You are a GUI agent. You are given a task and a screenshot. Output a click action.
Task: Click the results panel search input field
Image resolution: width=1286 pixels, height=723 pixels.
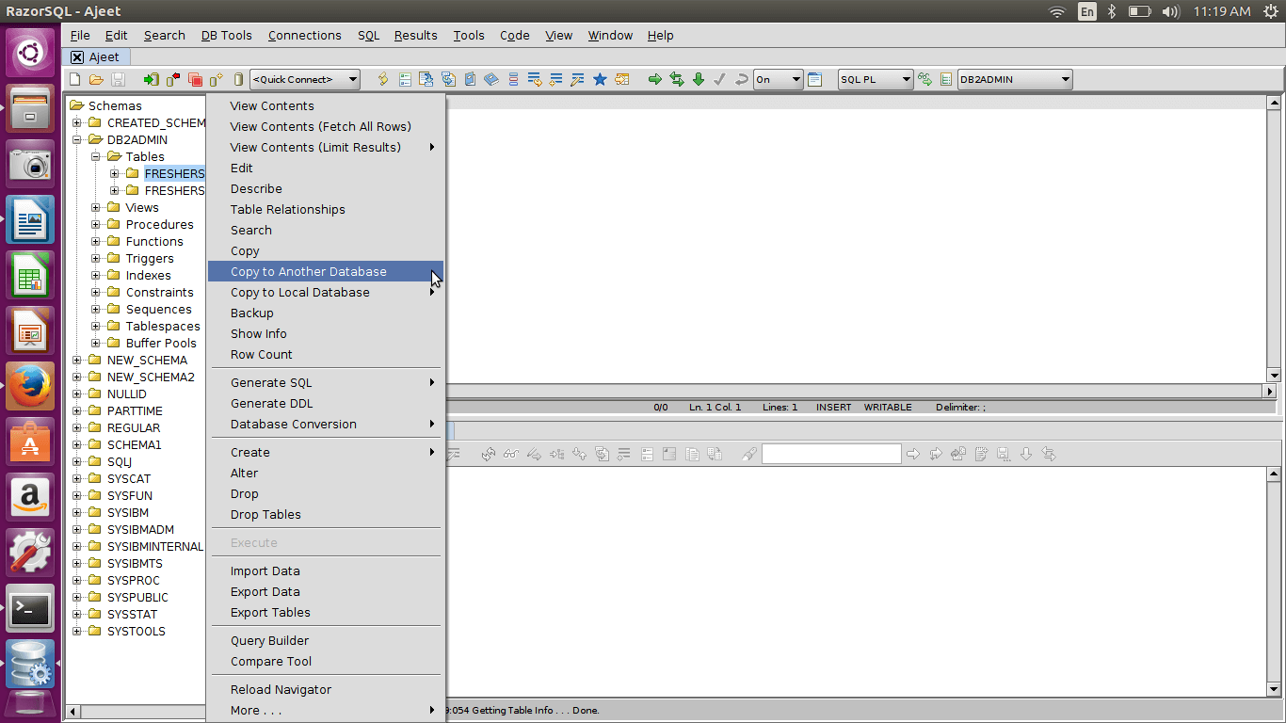(831, 455)
